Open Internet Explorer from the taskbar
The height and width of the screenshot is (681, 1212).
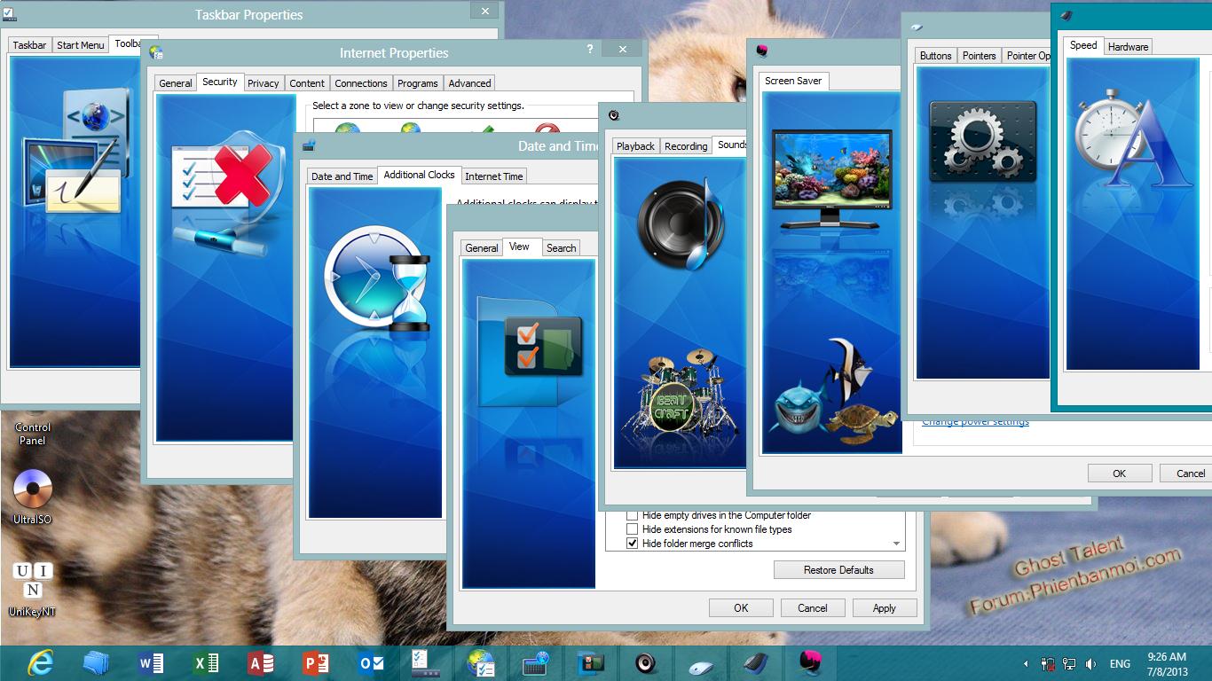[41, 663]
